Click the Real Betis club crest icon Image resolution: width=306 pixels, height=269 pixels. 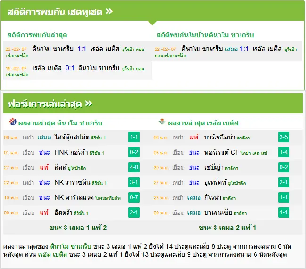click(x=162, y=122)
